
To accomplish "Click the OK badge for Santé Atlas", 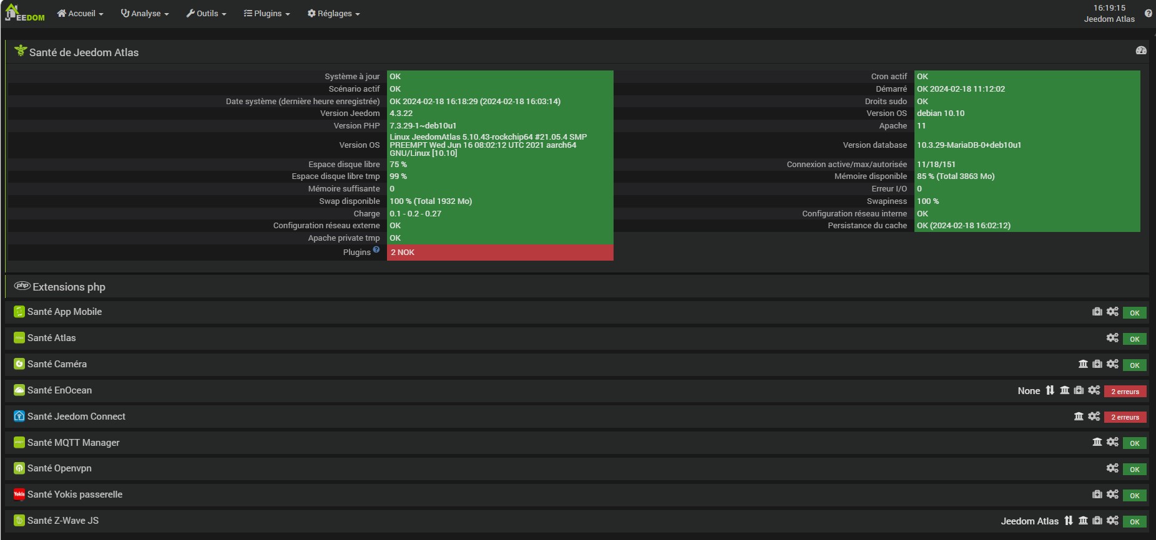I will click(1135, 339).
